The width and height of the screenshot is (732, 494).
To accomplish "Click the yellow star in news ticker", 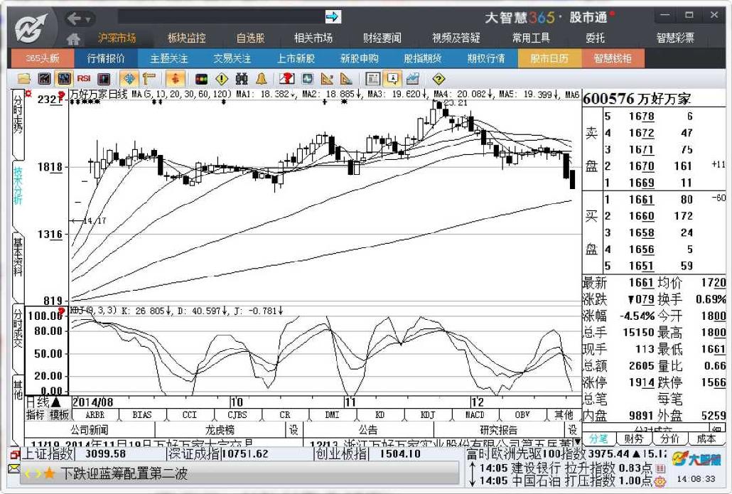I will (x=49, y=473).
